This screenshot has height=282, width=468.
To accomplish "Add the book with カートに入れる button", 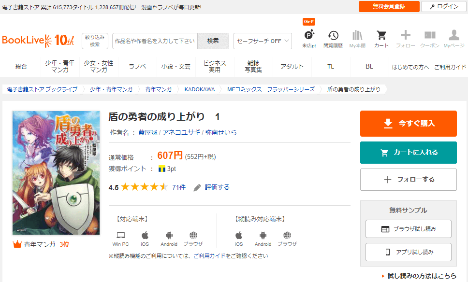I will (408, 153).
